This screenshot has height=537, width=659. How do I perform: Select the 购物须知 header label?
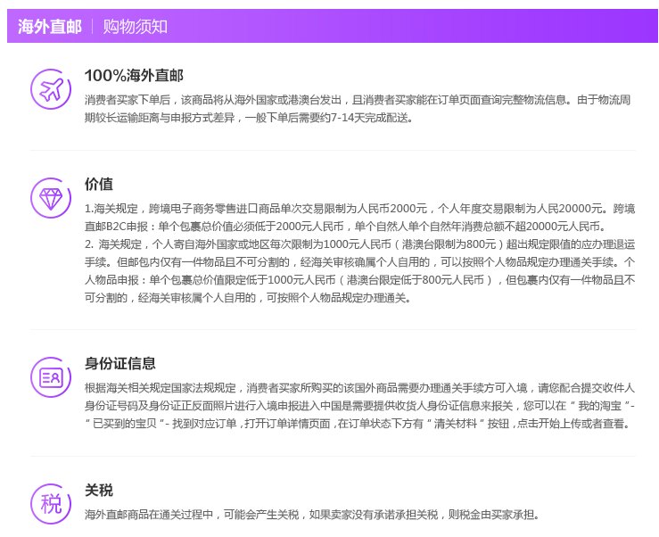pyautogui.click(x=135, y=26)
